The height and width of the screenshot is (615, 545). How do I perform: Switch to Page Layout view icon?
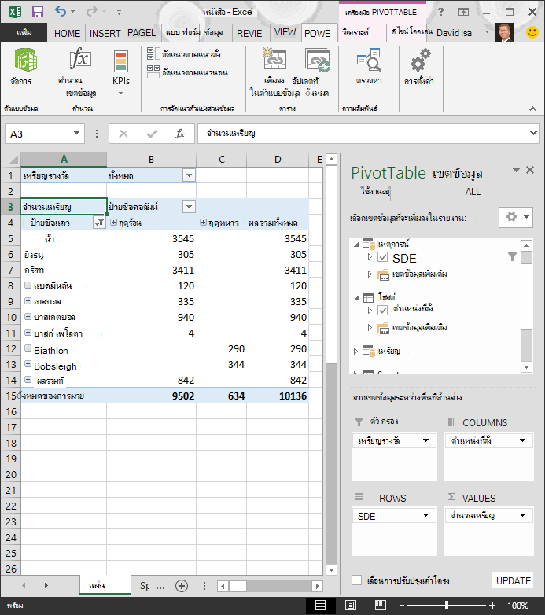(351, 606)
